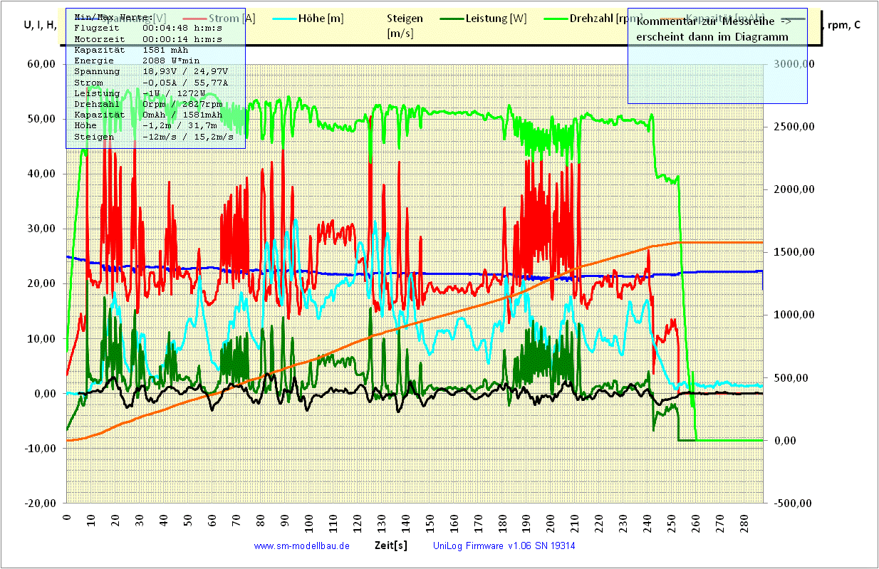Screen dimensions: 879x569
Task: Click the UniLog Firmware v1.06 SN 19314 text
Action: click(x=504, y=546)
